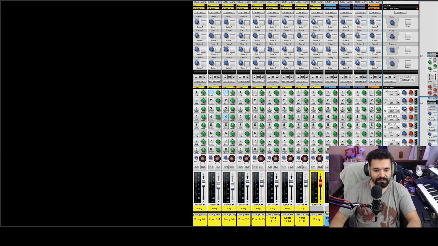The height and width of the screenshot is (246, 438).
Task: Click Edit Inserts on Kong 5-6
Action: 229,81
